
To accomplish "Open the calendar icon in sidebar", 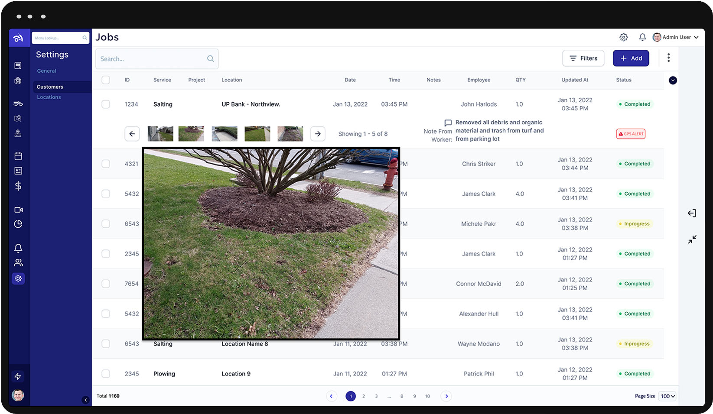I will [18, 156].
